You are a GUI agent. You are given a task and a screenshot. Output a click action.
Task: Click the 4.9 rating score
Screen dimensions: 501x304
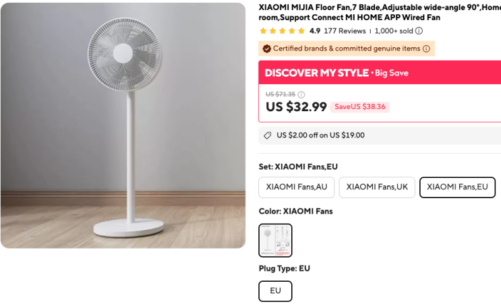pos(315,31)
